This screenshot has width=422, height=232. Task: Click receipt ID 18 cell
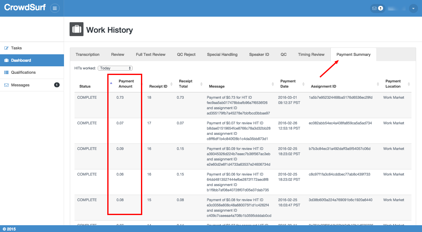pos(149,97)
